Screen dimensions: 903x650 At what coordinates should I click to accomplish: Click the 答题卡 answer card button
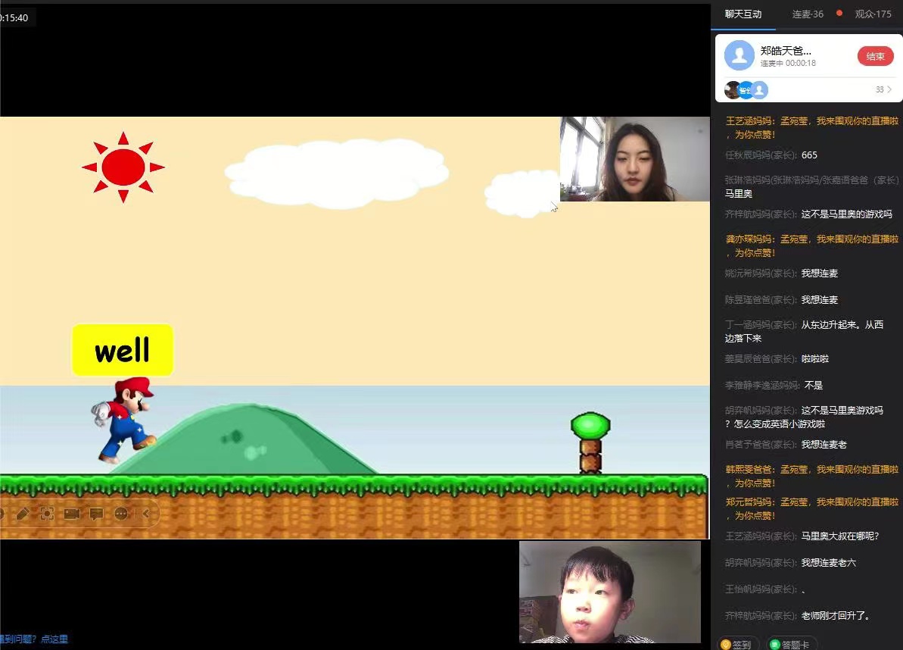tap(790, 644)
